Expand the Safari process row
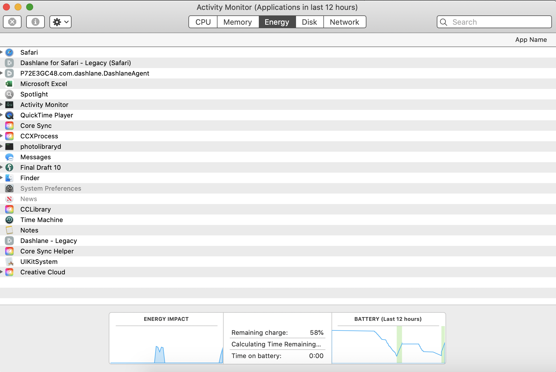Screen dimensions: 556x372 pos(1,52)
